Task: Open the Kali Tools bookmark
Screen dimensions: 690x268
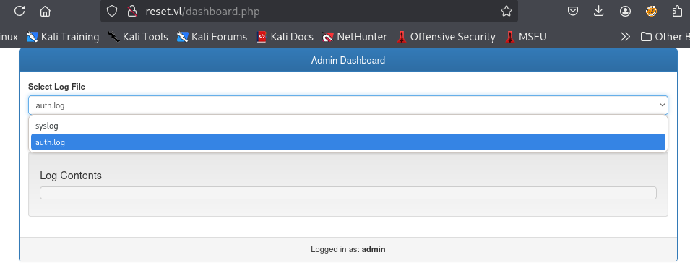Action: coord(138,37)
